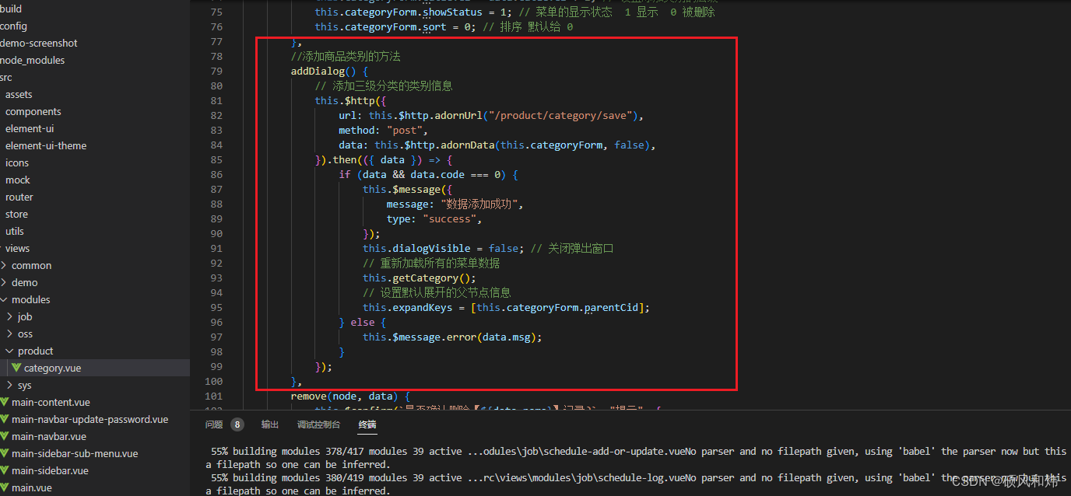Click line number 91 in the gutter
Image resolution: width=1071 pixels, height=496 pixels.
pos(216,248)
